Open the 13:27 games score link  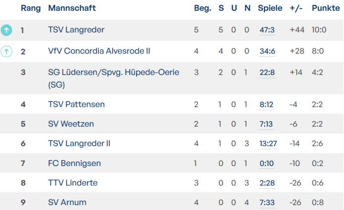(268, 143)
